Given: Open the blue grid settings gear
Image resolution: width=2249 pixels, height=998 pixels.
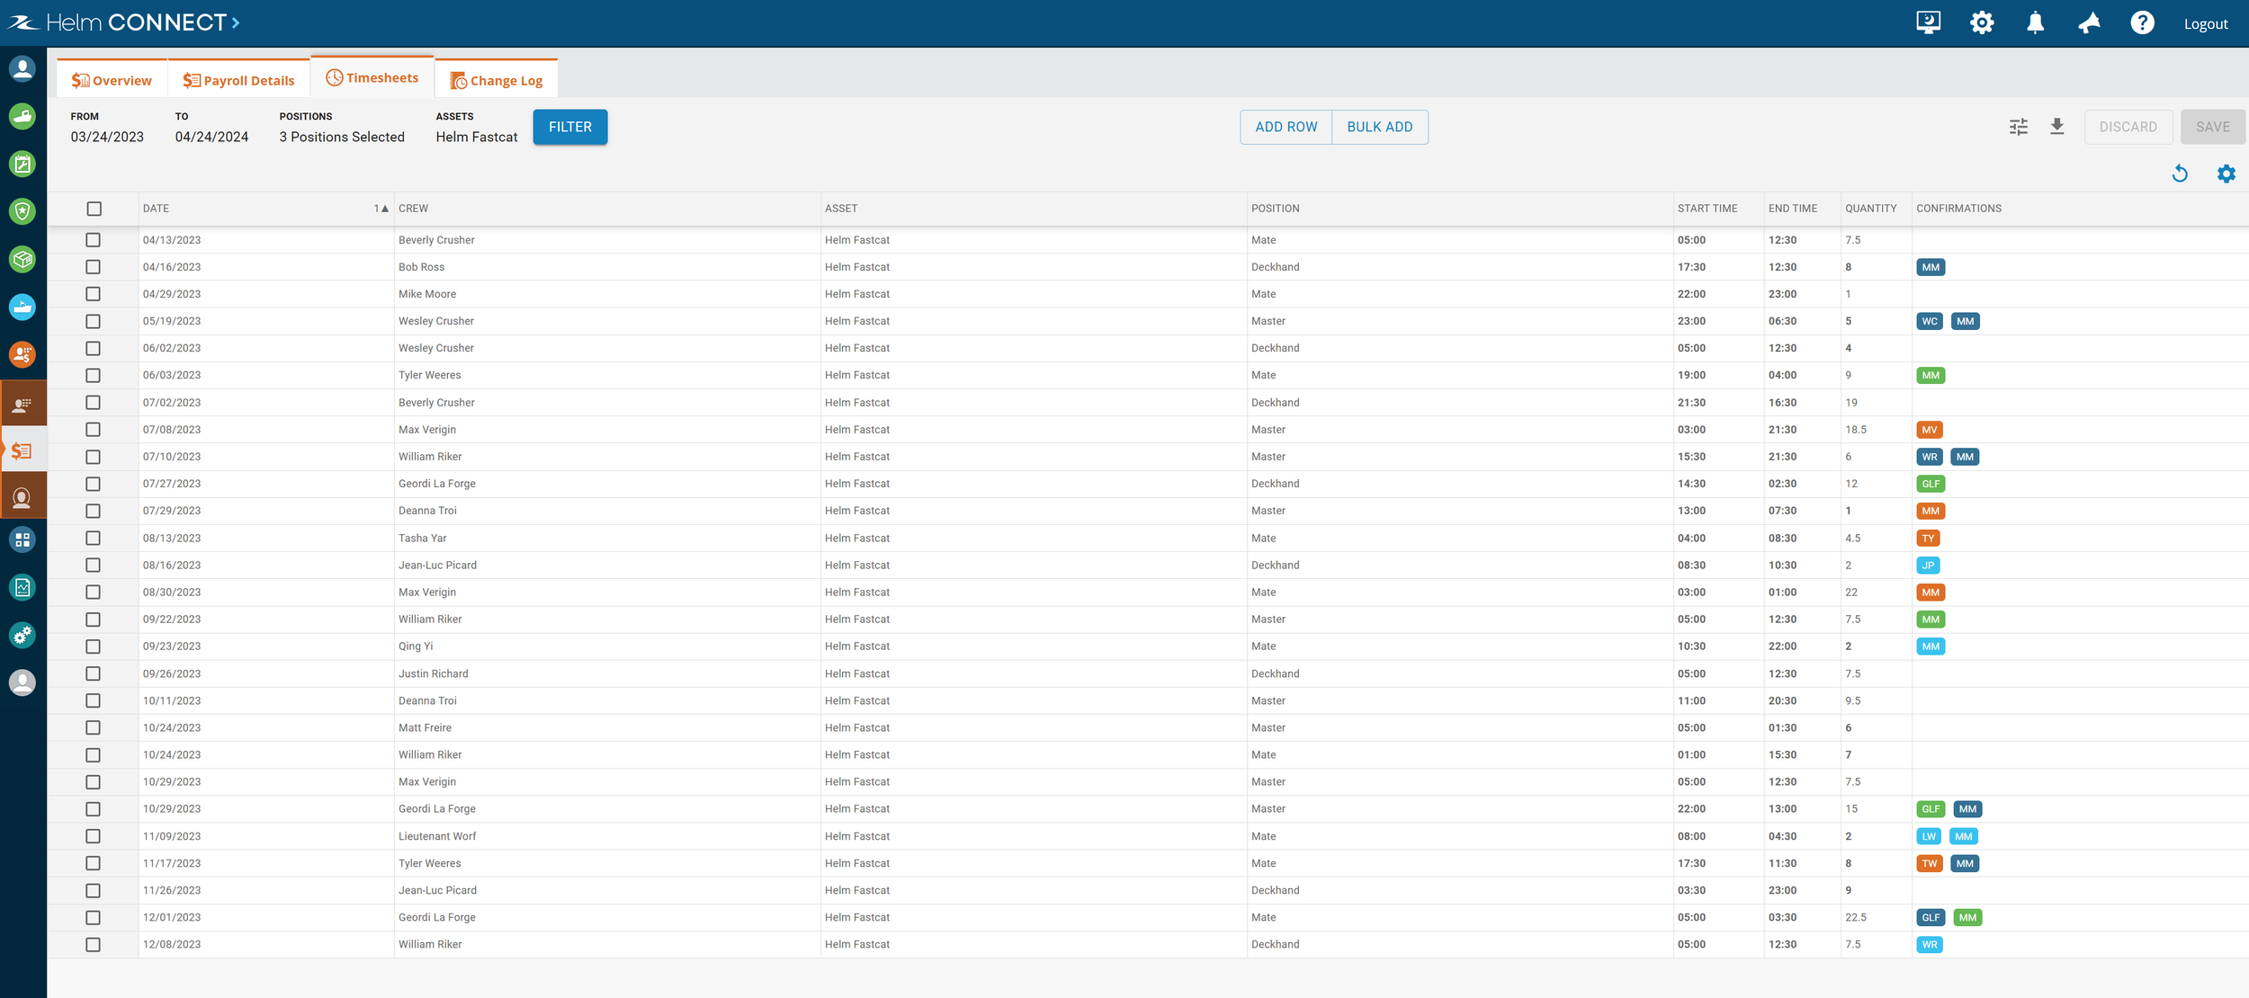Looking at the screenshot, I should tap(2227, 174).
